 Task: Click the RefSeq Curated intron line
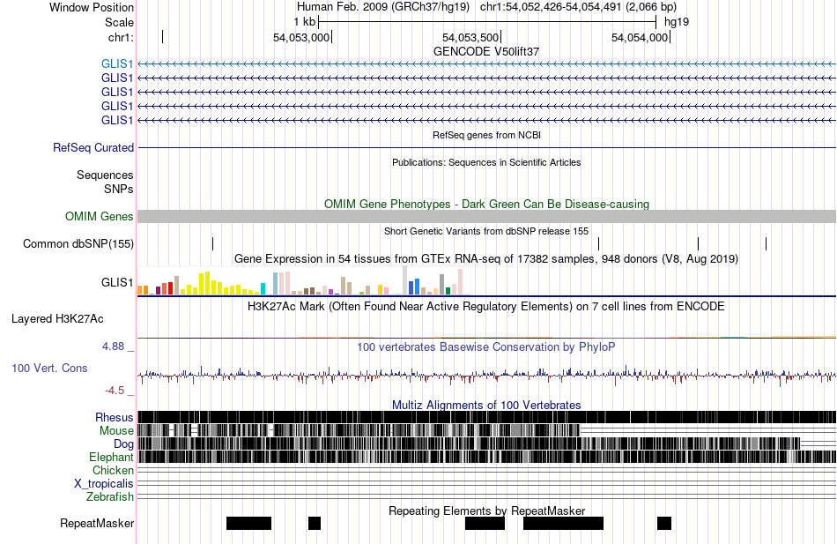coord(486,147)
